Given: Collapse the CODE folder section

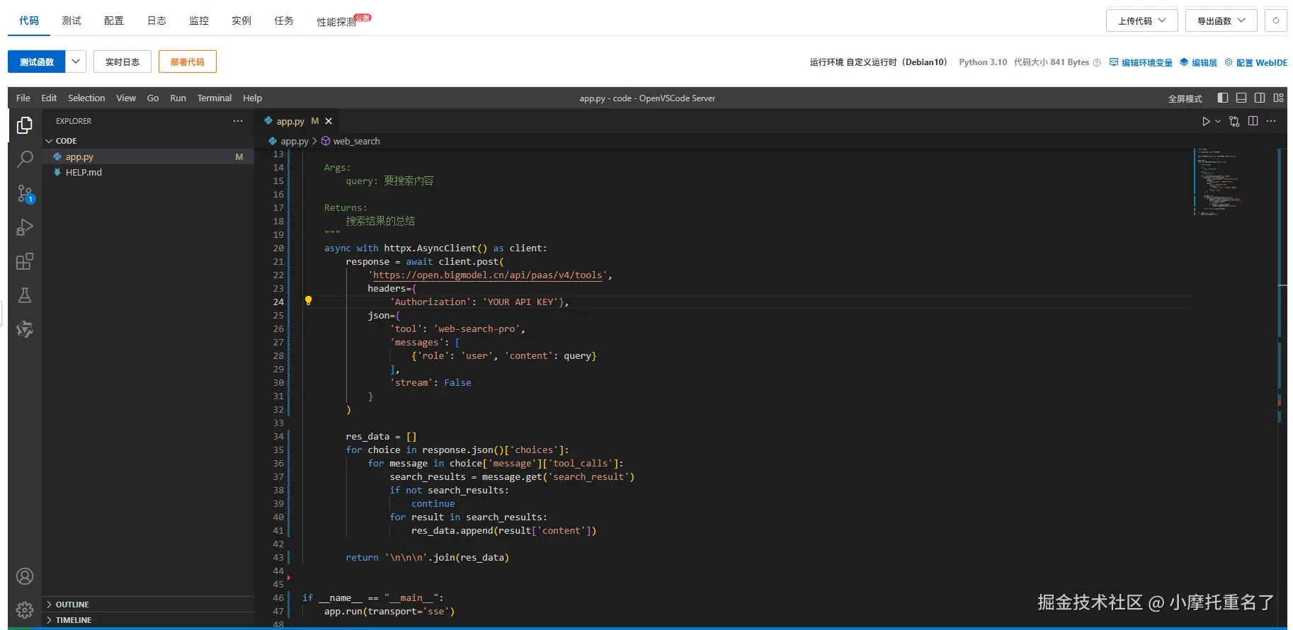Looking at the screenshot, I should [148, 141].
